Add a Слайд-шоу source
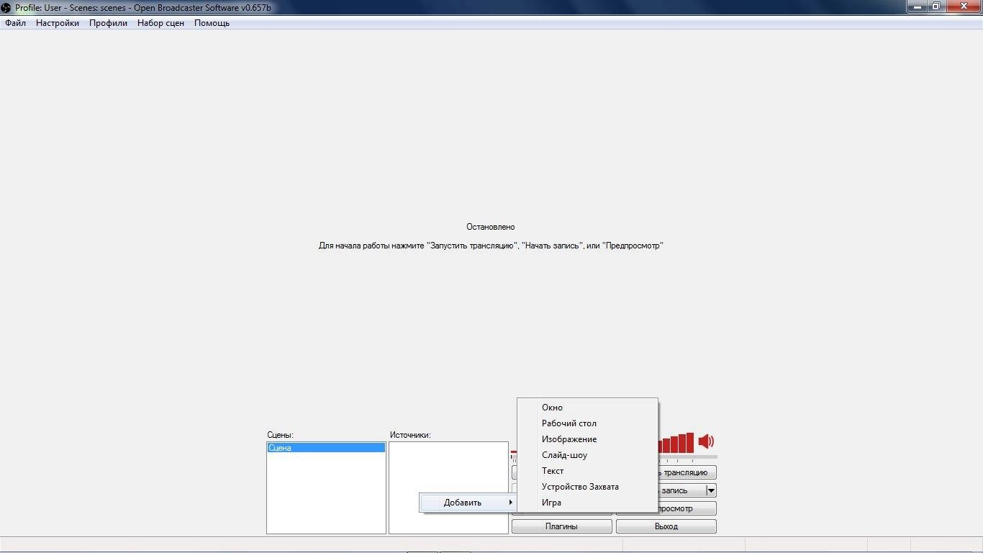983x553 pixels. 587,455
